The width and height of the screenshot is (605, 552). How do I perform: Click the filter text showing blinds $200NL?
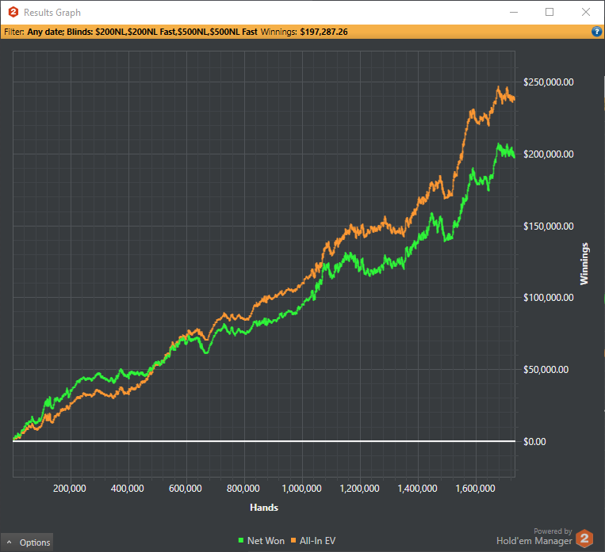coord(142,32)
